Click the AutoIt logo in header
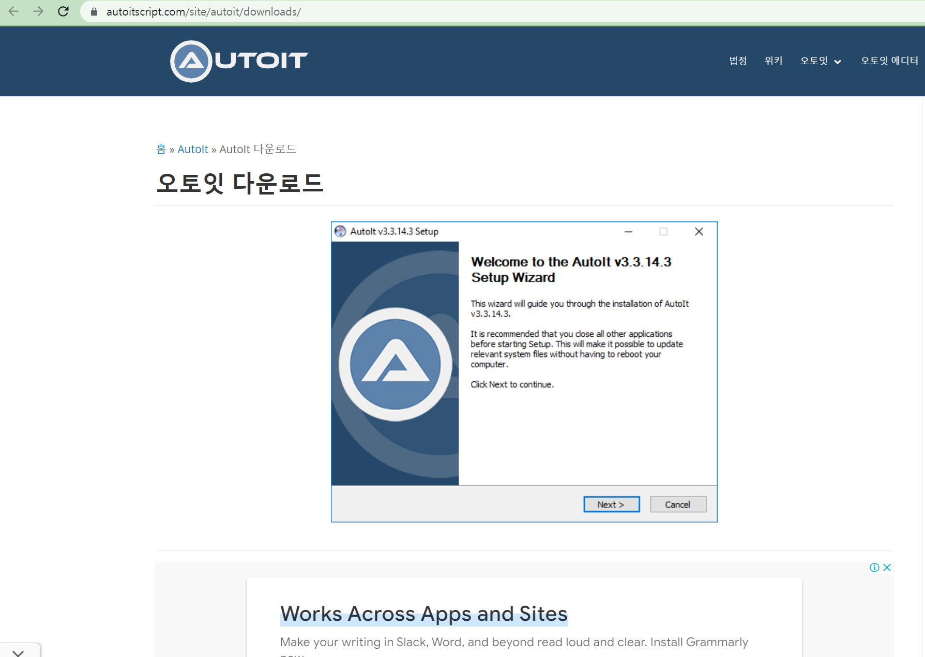 (x=239, y=61)
